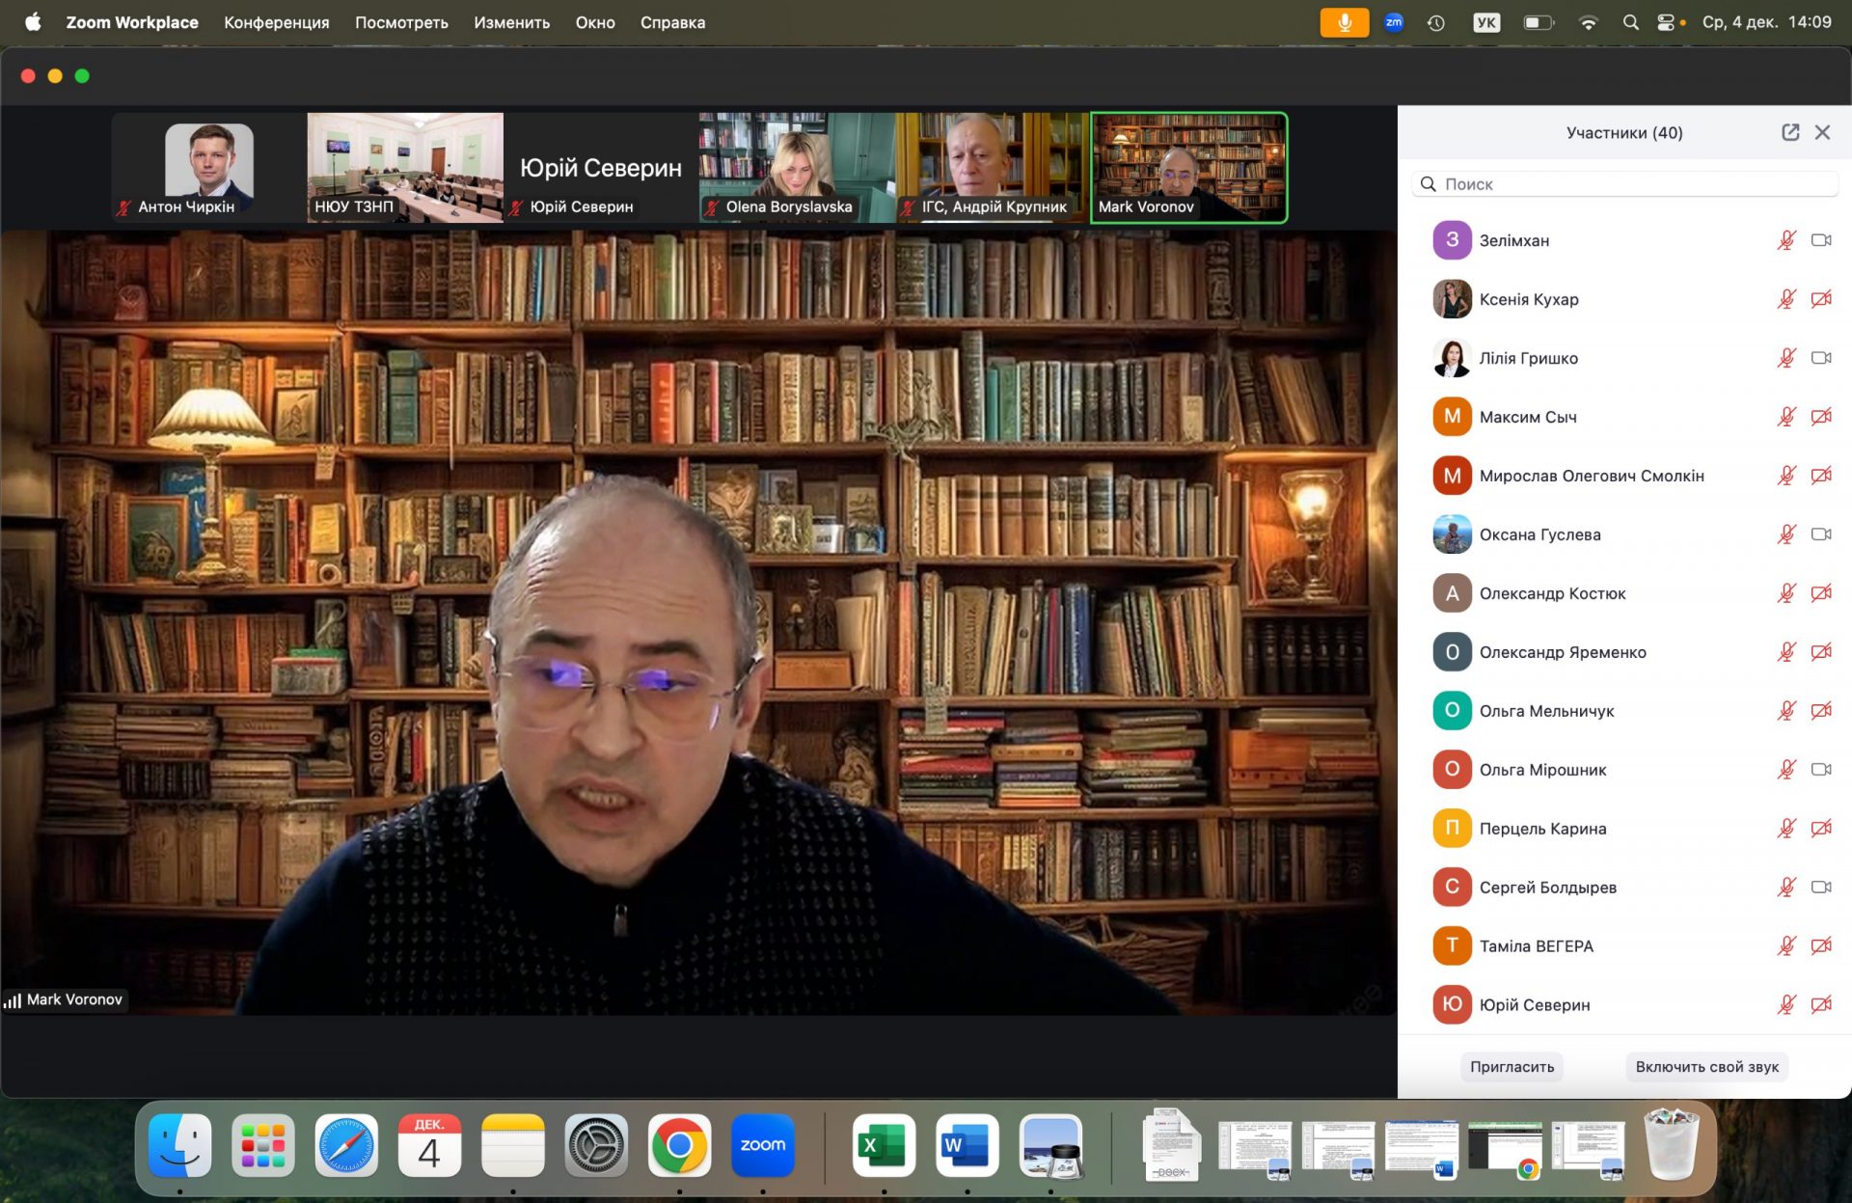Click the Пригласить button
The width and height of the screenshot is (1852, 1203).
(x=1512, y=1067)
